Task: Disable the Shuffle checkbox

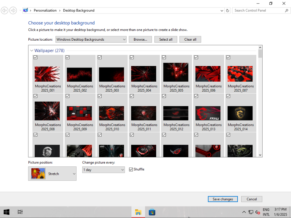Action: [x=131, y=169]
